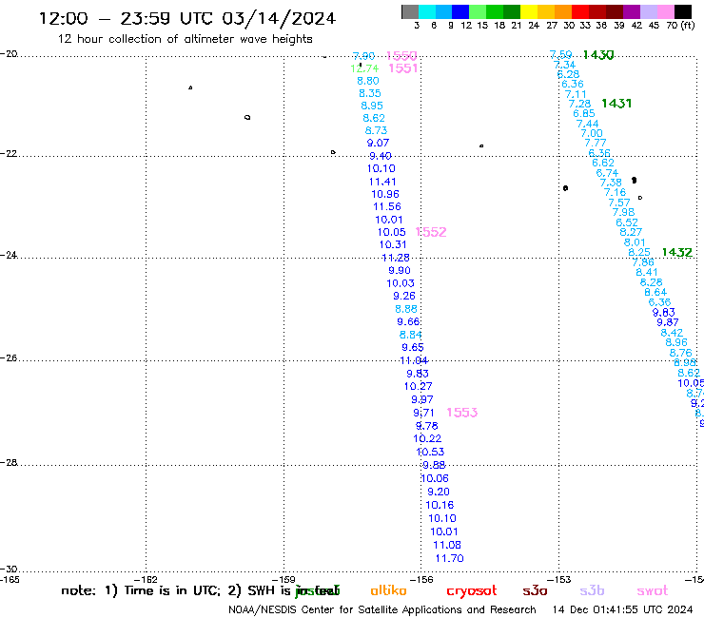Click the wave height value 10.06
Screen dimensions: 704x618
point(435,478)
